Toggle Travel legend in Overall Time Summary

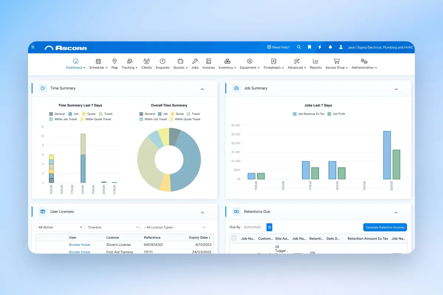193,114
